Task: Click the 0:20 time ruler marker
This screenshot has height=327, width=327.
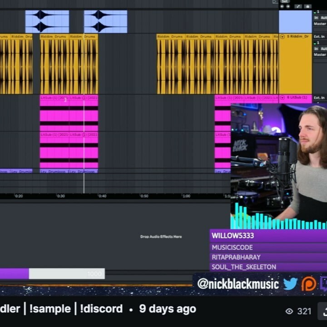Action: (19, 196)
